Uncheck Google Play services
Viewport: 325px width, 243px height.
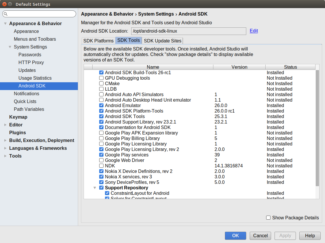101,155
